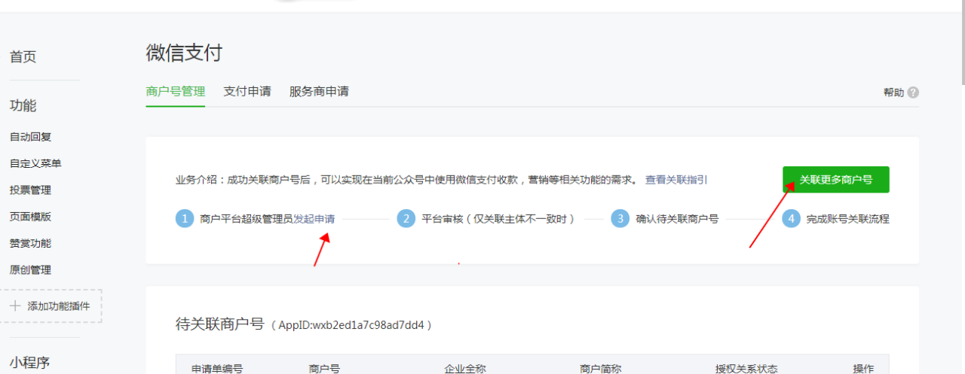Go to 首页 in the sidebar

pos(23,57)
